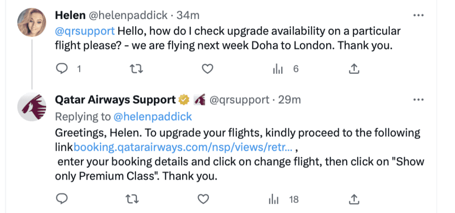The height and width of the screenshot is (213, 455).
Task: Share the Qatar Airways Support reply
Action: (x=353, y=199)
